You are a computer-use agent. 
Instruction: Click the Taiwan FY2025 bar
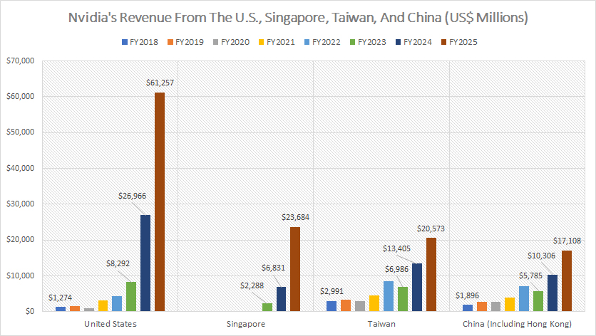click(x=430, y=275)
